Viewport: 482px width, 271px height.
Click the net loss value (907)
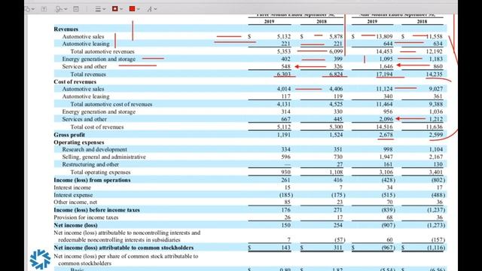[x=388, y=225]
